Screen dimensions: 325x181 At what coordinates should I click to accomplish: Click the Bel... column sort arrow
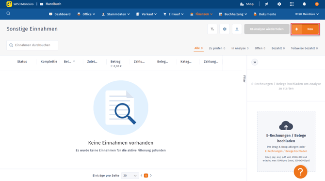click(74, 61)
